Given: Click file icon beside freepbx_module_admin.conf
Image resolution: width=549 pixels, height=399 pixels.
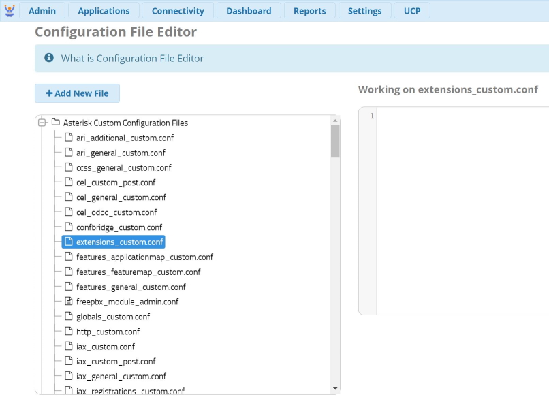Looking at the screenshot, I should pos(68,302).
